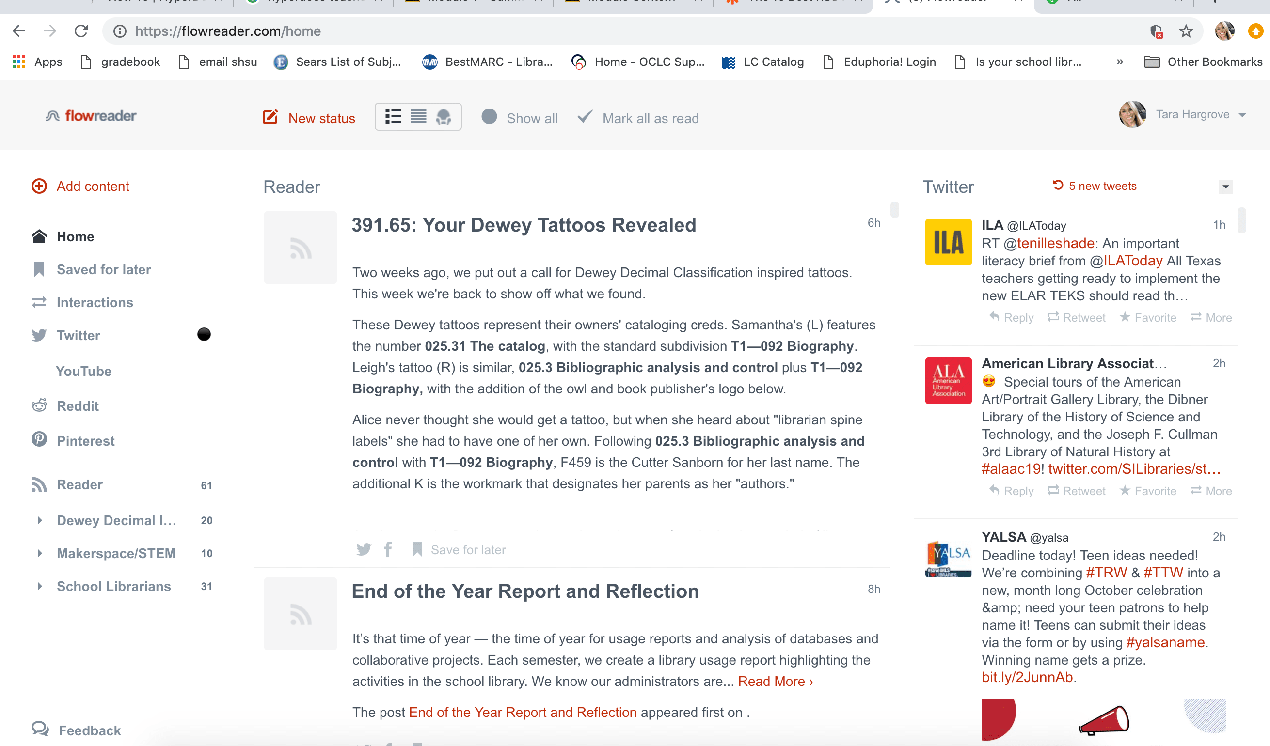Switch to full article view icon
Viewport: 1270px width, 746px height.
pos(418,117)
